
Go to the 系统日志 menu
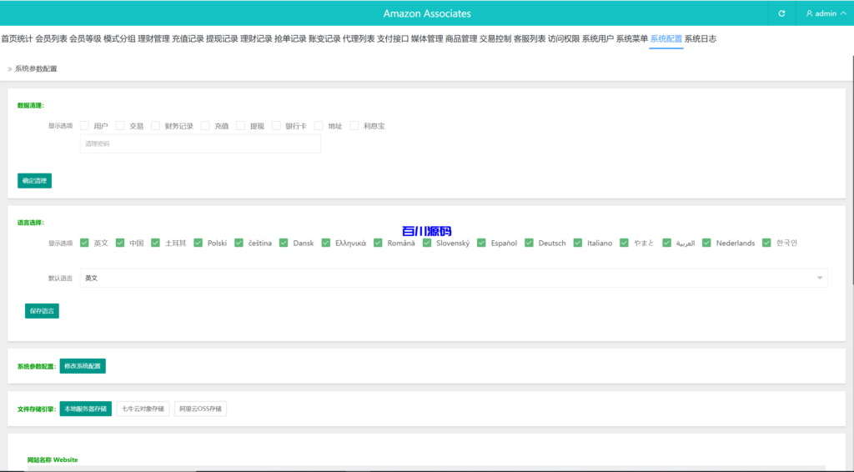[700, 38]
